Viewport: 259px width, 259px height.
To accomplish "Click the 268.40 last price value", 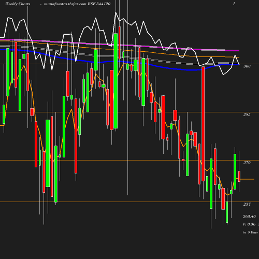I will 249,217.
